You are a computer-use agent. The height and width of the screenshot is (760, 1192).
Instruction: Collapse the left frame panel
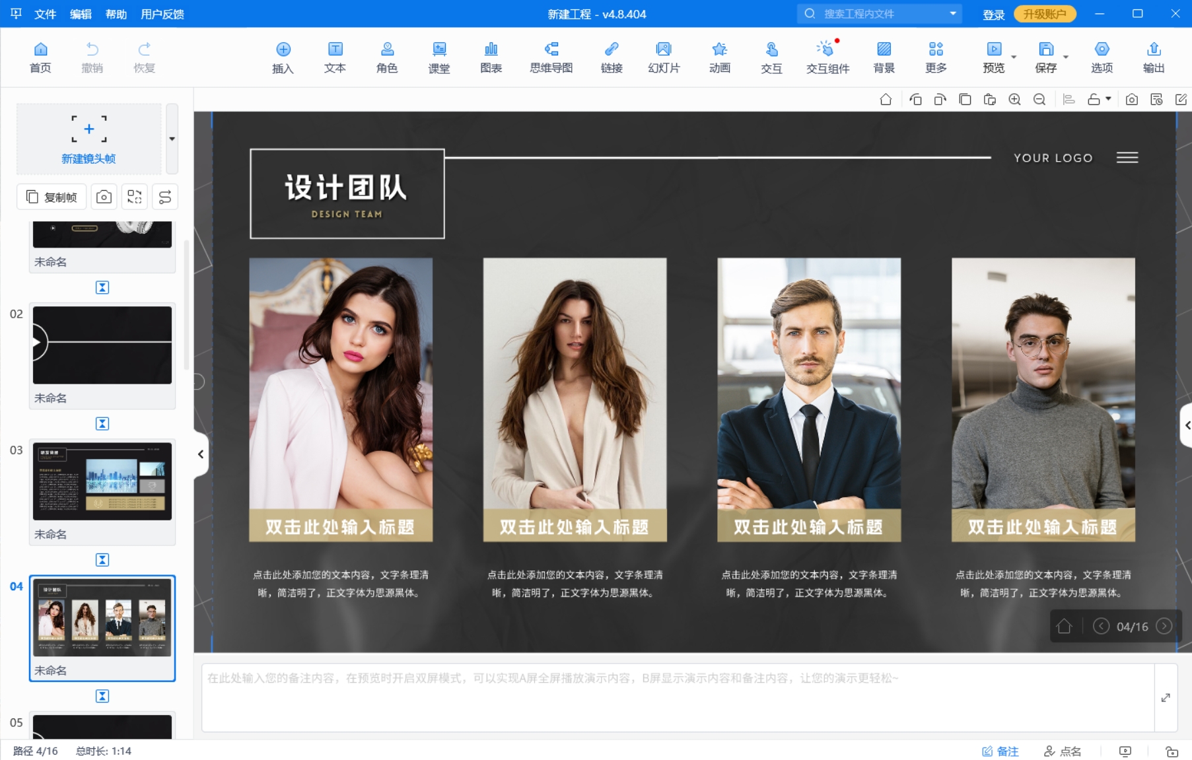(201, 454)
